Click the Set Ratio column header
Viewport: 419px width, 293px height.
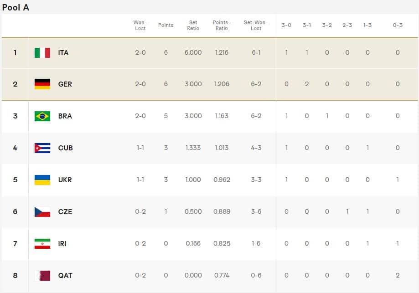click(x=193, y=25)
